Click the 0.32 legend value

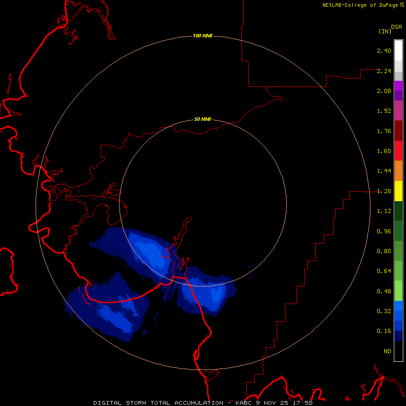(384, 311)
